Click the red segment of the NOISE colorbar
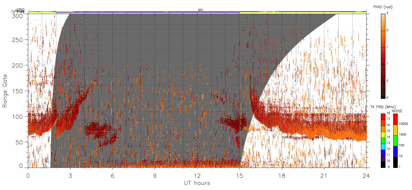The height and width of the screenshot is (190, 412). tap(395, 119)
